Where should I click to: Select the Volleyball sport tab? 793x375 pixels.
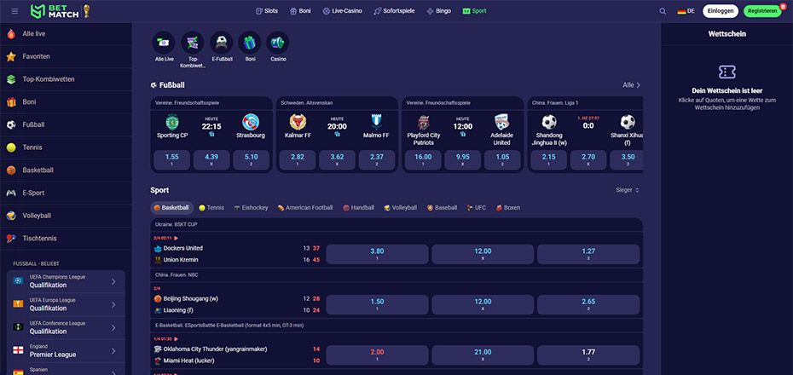[x=401, y=208]
